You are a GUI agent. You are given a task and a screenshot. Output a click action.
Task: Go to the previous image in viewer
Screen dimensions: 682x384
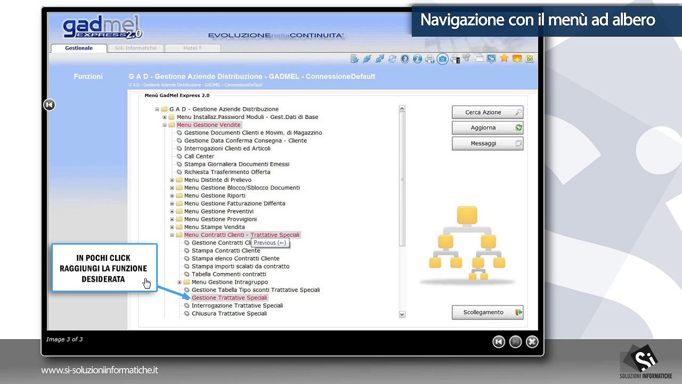pyautogui.click(x=499, y=342)
